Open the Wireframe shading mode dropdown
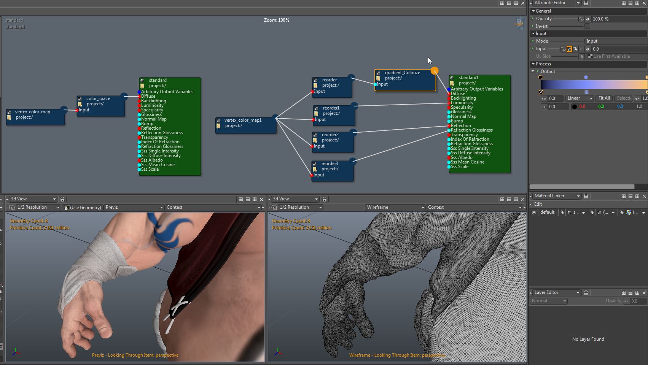648x365 pixels. pyautogui.click(x=395, y=208)
